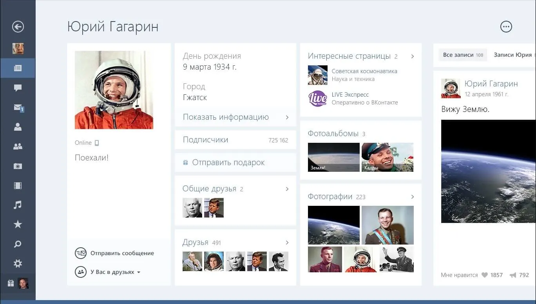Open mail envelope icon with badge
This screenshot has width=536, height=304.
click(18, 107)
